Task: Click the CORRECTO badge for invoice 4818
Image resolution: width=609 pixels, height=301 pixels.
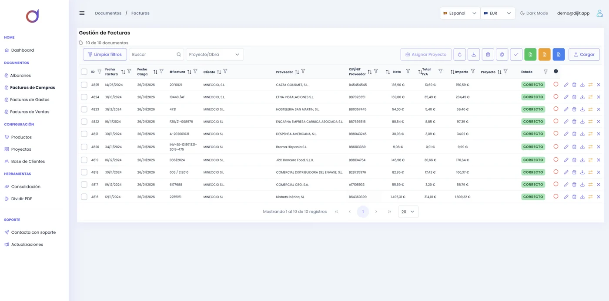Action: (533, 172)
